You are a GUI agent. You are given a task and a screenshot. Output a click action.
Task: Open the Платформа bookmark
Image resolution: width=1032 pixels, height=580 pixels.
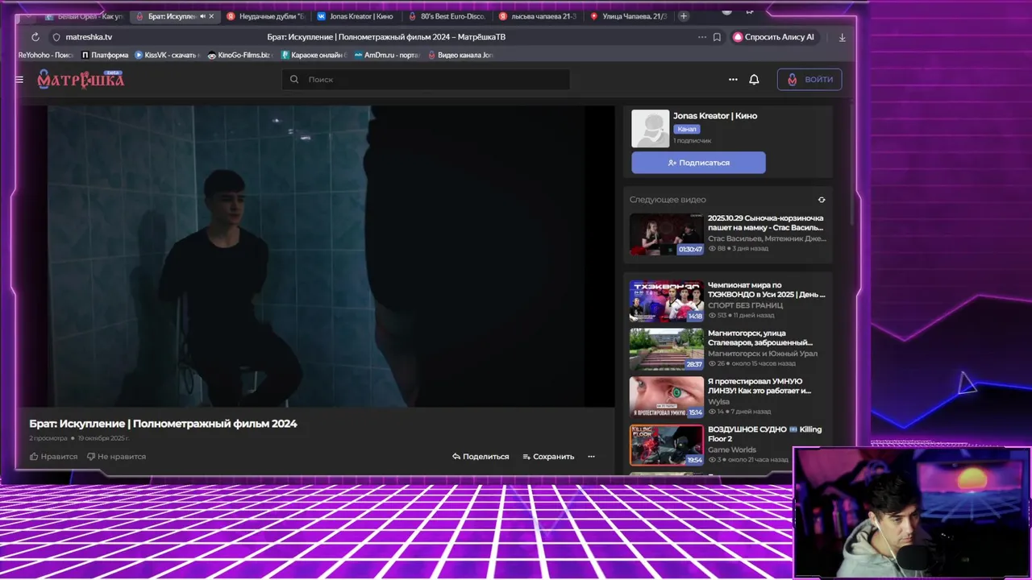tap(105, 56)
